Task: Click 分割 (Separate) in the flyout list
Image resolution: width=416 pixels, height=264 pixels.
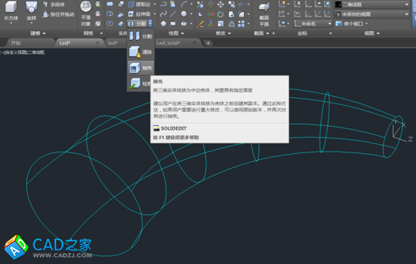Action: click(x=141, y=36)
